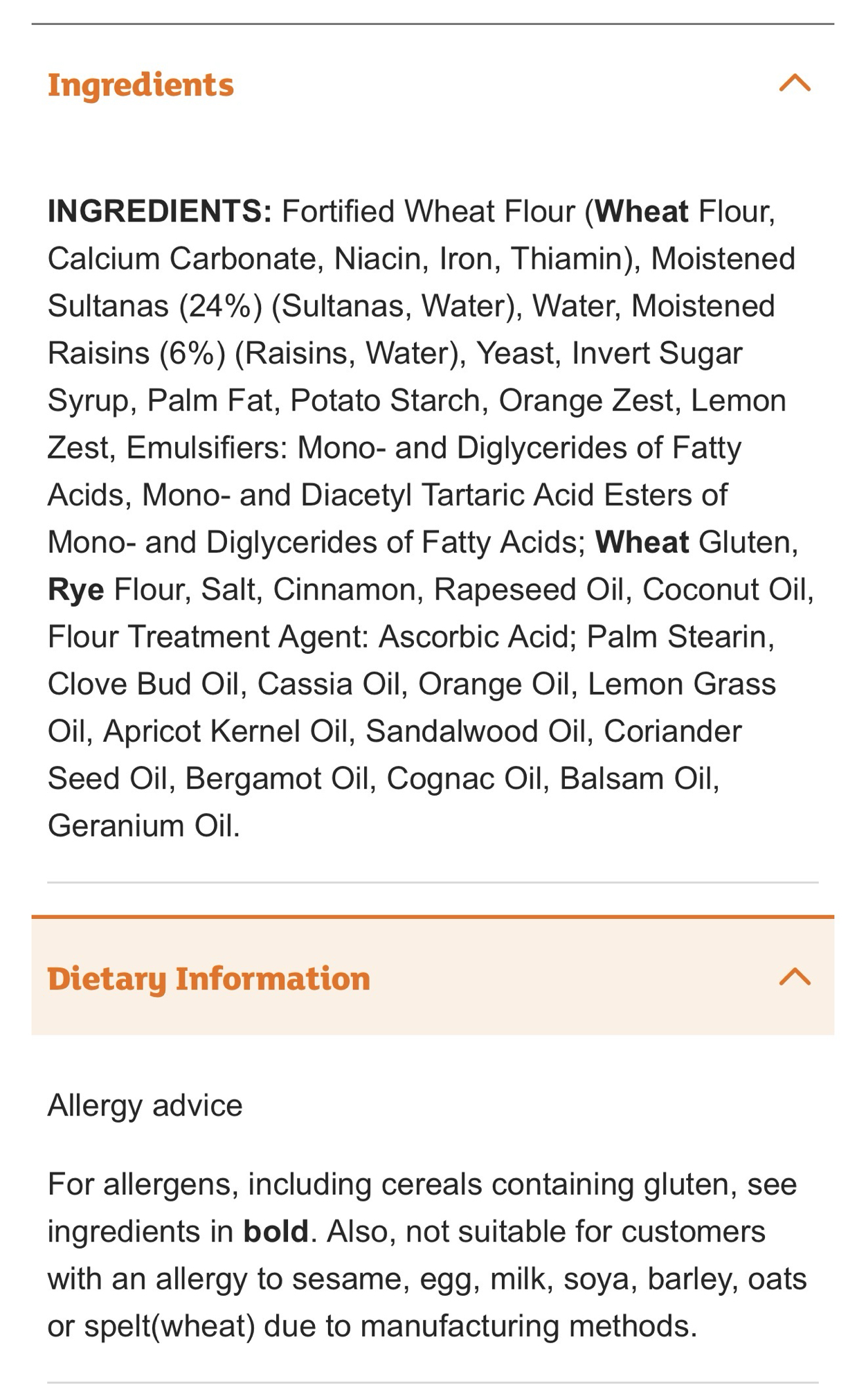Click the Flour Treatment Agent text
This screenshot has height=1385, width=866.
click(x=207, y=636)
